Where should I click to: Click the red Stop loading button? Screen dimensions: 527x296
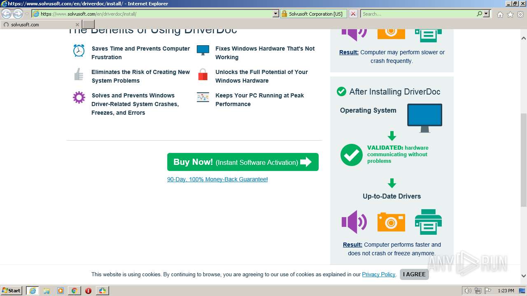click(353, 14)
